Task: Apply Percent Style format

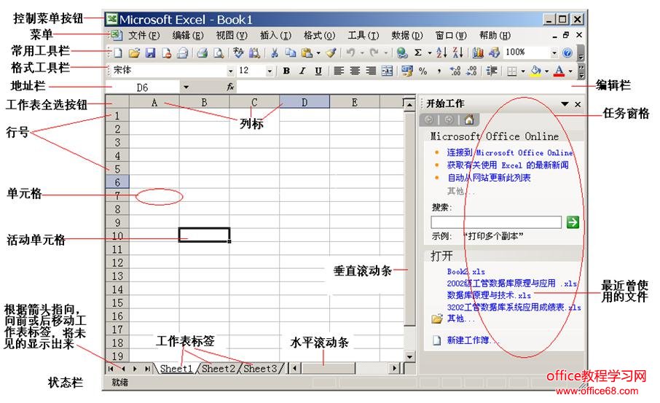Action: (x=423, y=71)
